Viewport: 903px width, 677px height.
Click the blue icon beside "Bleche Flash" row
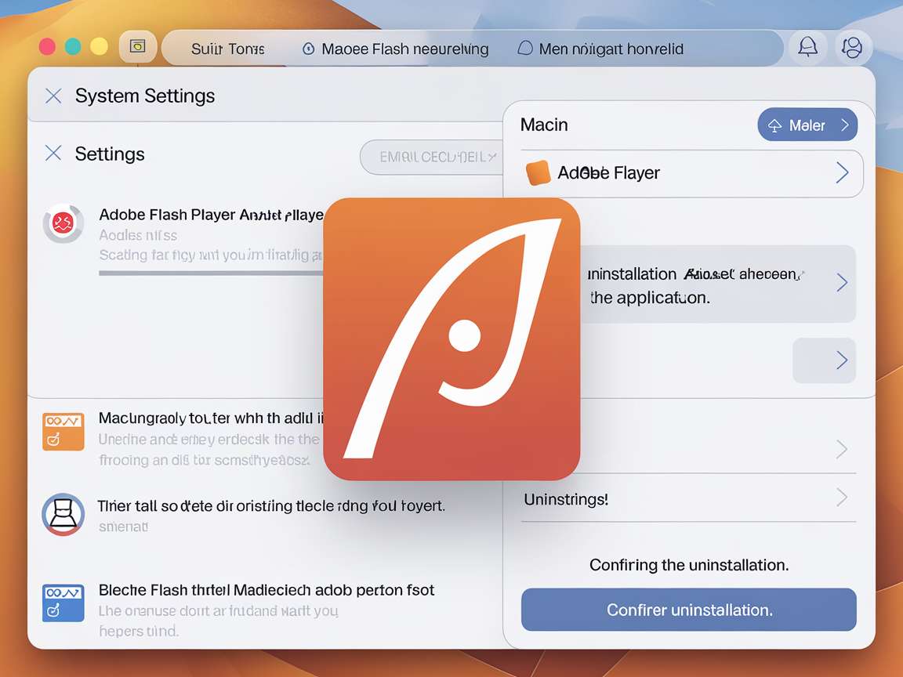click(x=63, y=603)
